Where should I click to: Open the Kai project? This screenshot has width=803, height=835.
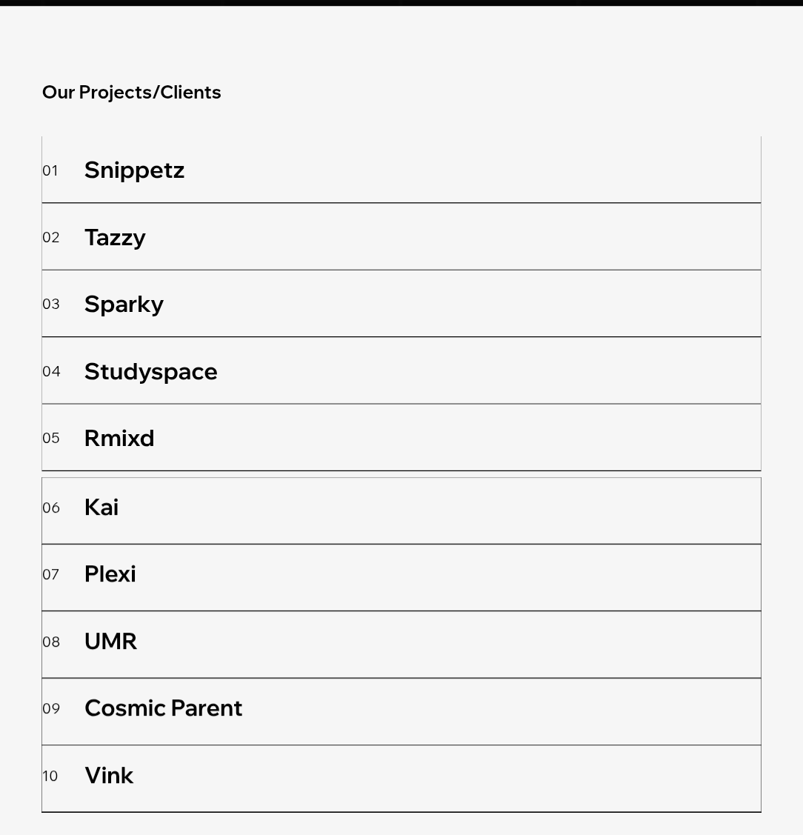pyautogui.click(x=101, y=508)
